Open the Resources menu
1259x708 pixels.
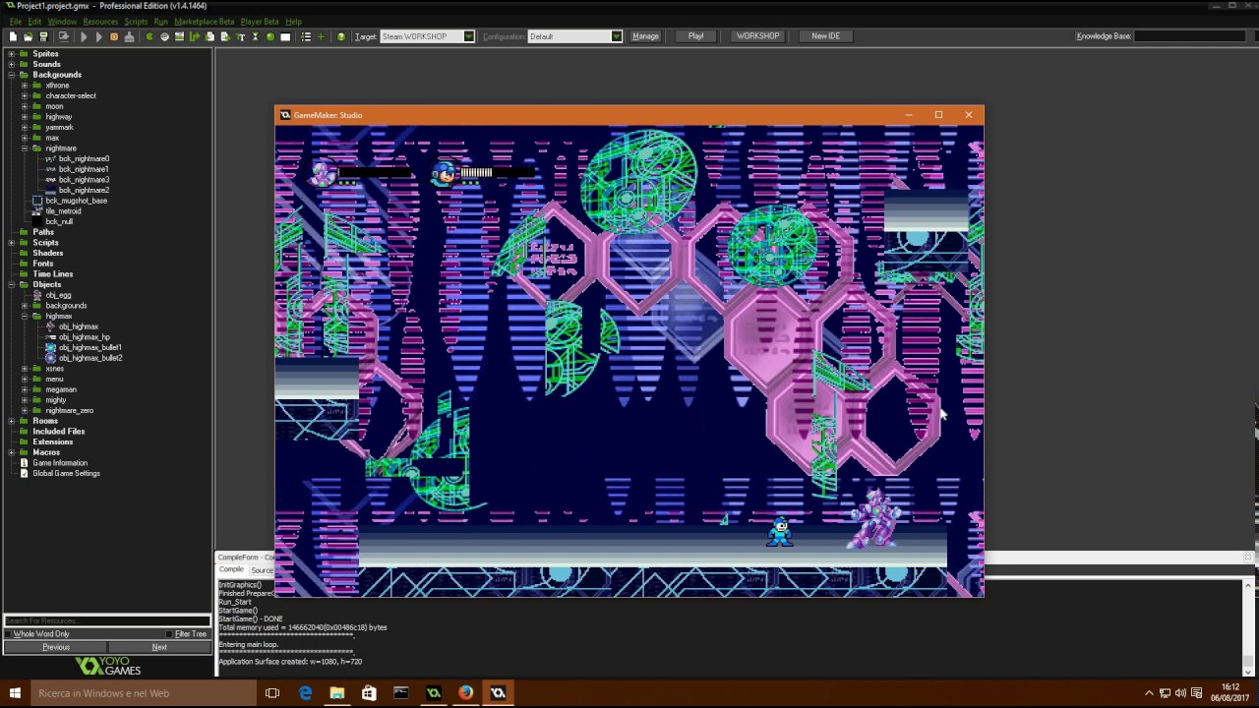coord(100,22)
